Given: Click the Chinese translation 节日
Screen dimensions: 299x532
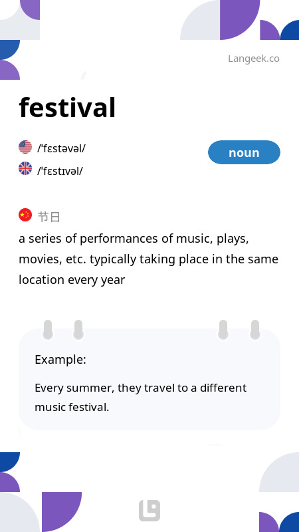Looking at the screenshot, I should [x=49, y=217].
